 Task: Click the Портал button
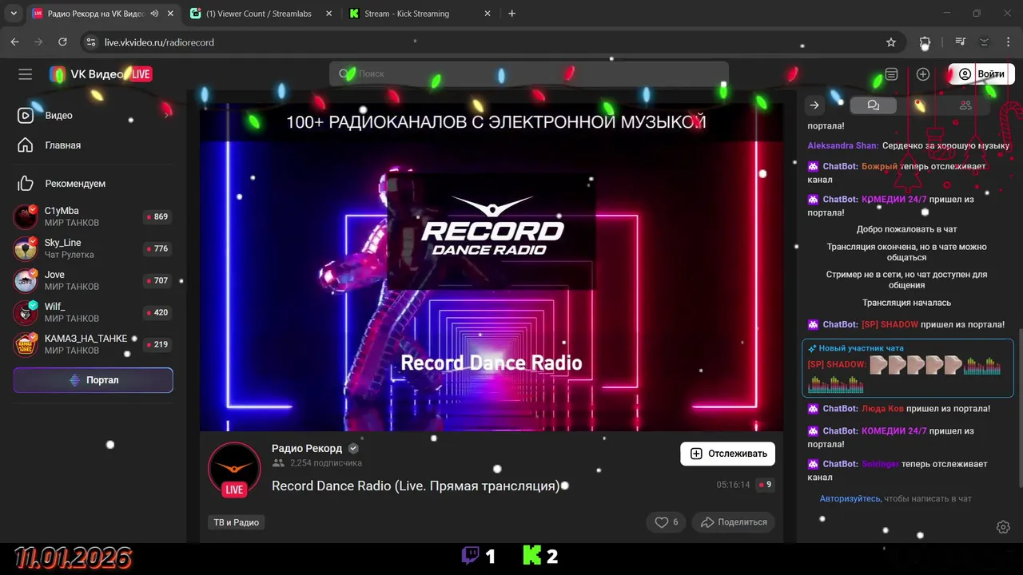[93, 380]
